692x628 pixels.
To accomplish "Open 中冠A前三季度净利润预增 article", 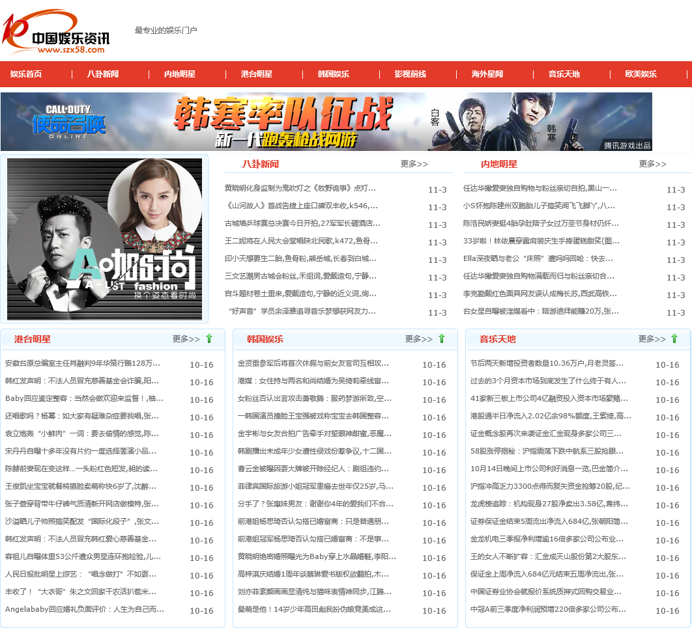I will click(548, 610).
